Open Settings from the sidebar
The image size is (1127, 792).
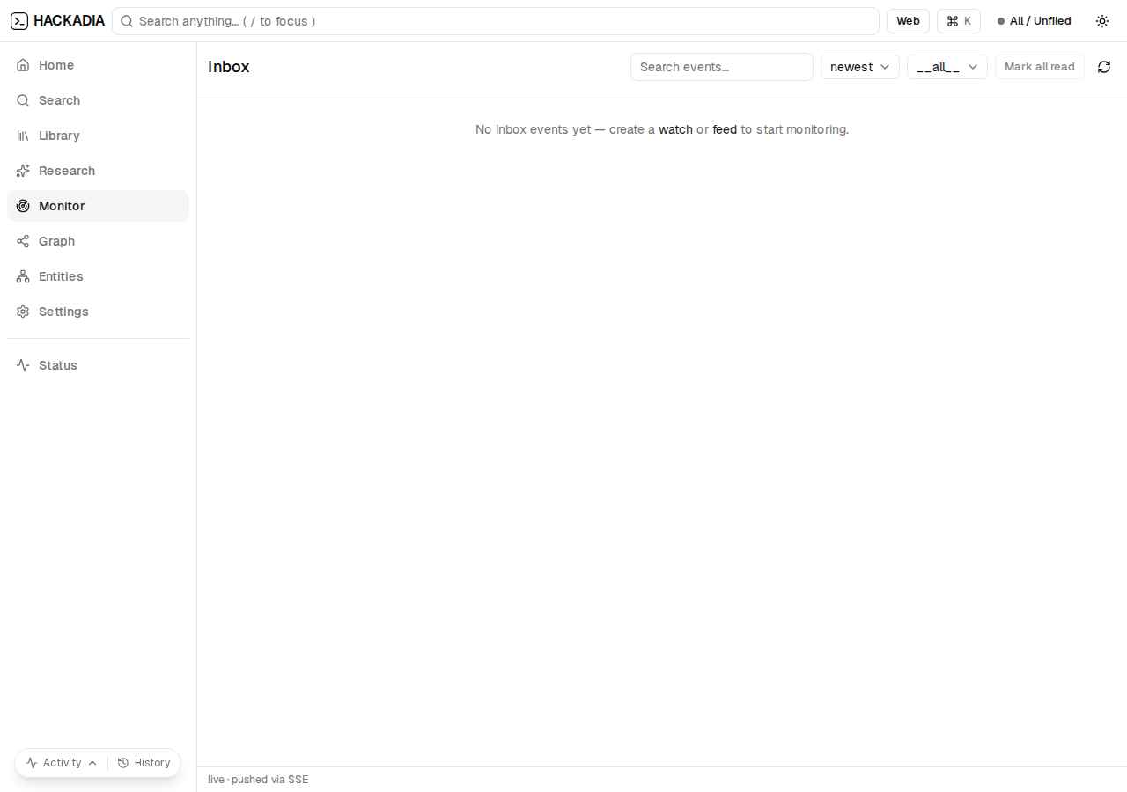(x=98, y=312)
